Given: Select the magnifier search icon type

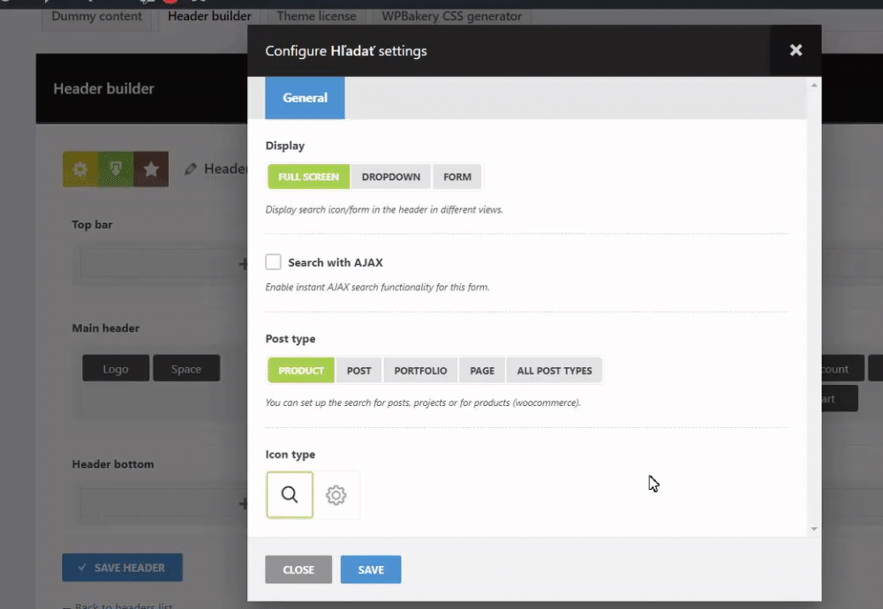Looking at the screenshot, I should [x=290, y=495].
